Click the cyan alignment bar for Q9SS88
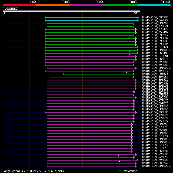Viewport: 173px width, 173px height. click(91, 18)
